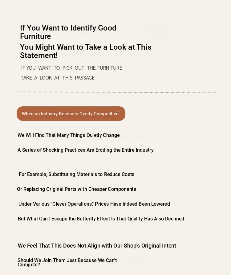Select 'For Example, Substituting Materials to Reduce Costs'
This screenshot has height=275, width=231.
click(76, 174)
